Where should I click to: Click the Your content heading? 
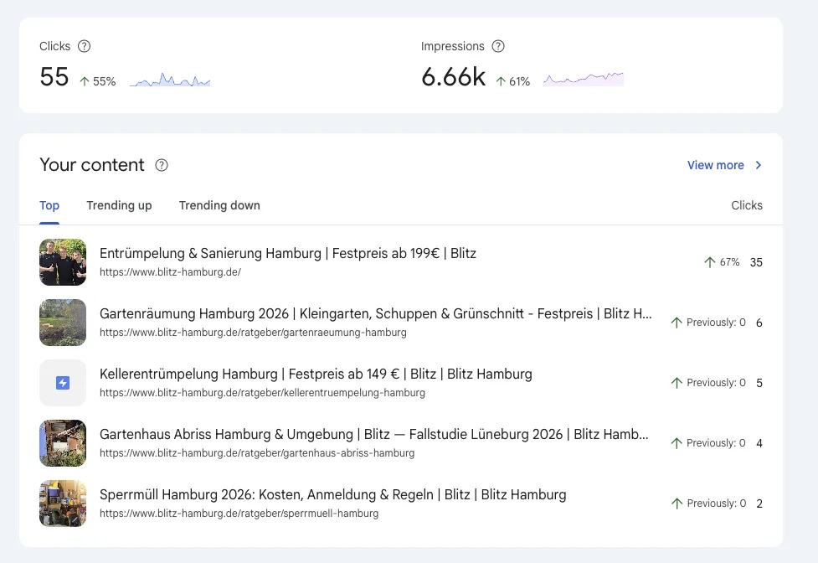[x=92, y=165]
